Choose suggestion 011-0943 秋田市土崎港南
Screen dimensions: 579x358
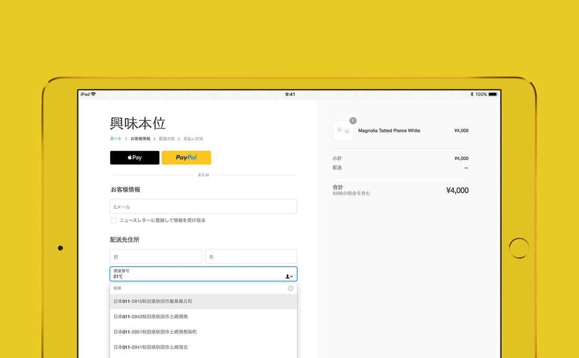(203, 317)
